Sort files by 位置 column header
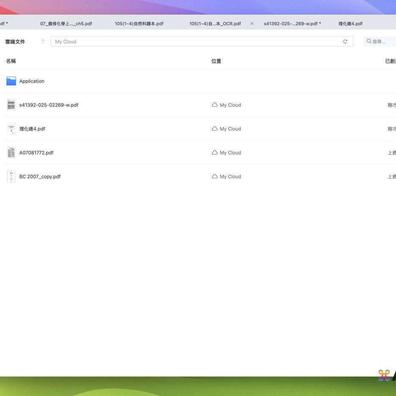 216,61
